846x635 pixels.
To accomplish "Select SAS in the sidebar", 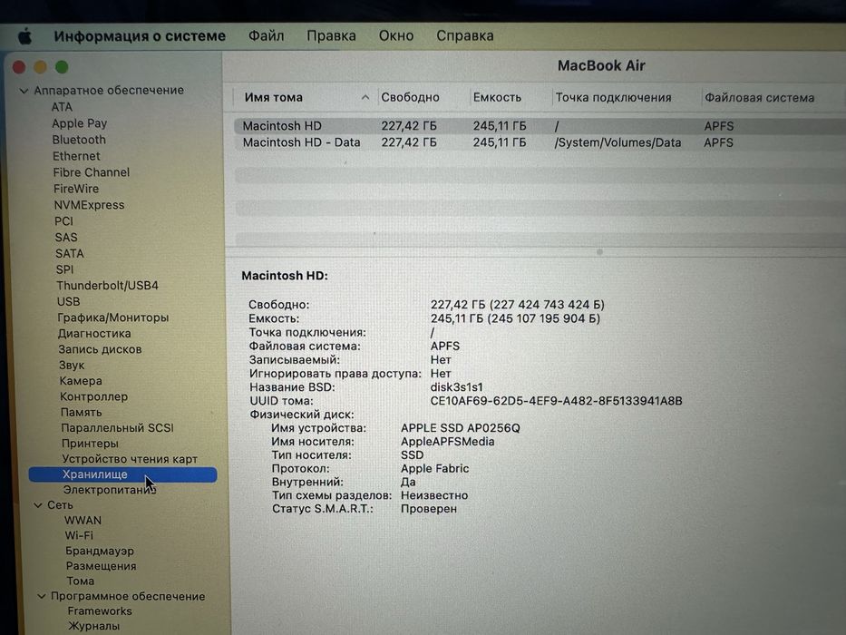I will (x=66, y=238).
